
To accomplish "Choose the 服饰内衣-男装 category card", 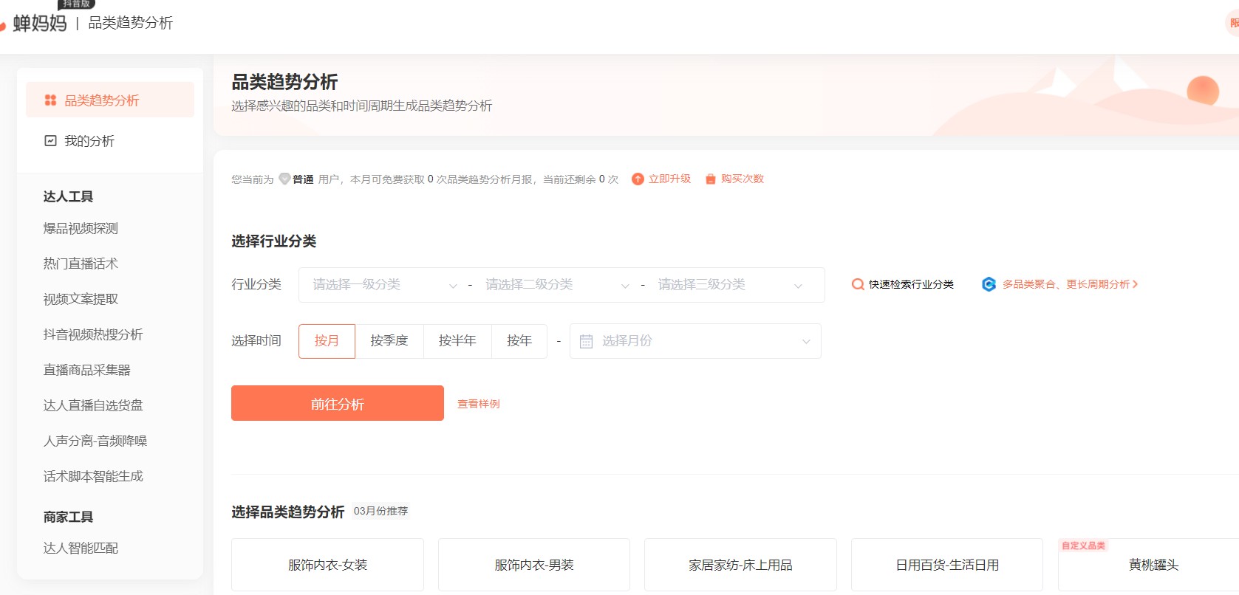I will coord(534,565).
